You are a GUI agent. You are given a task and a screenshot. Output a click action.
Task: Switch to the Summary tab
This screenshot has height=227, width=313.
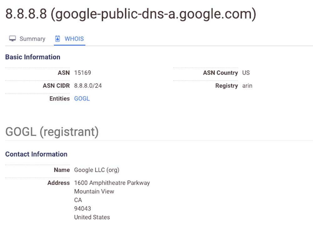(32, 39)
